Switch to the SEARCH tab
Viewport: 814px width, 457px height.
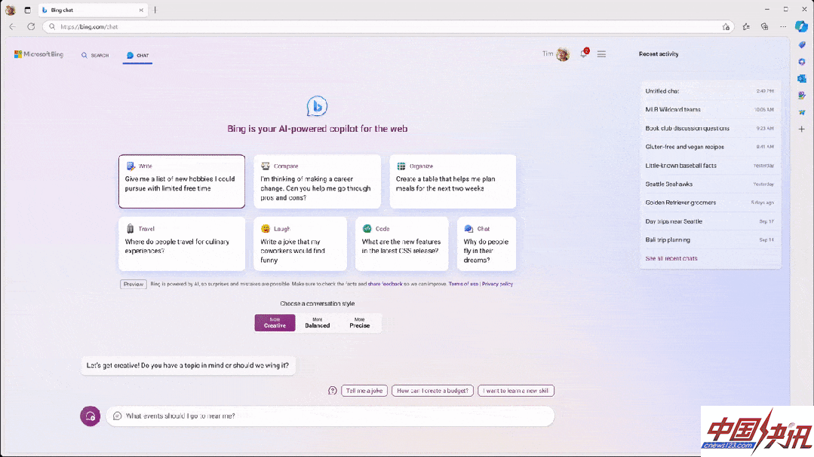95,55
